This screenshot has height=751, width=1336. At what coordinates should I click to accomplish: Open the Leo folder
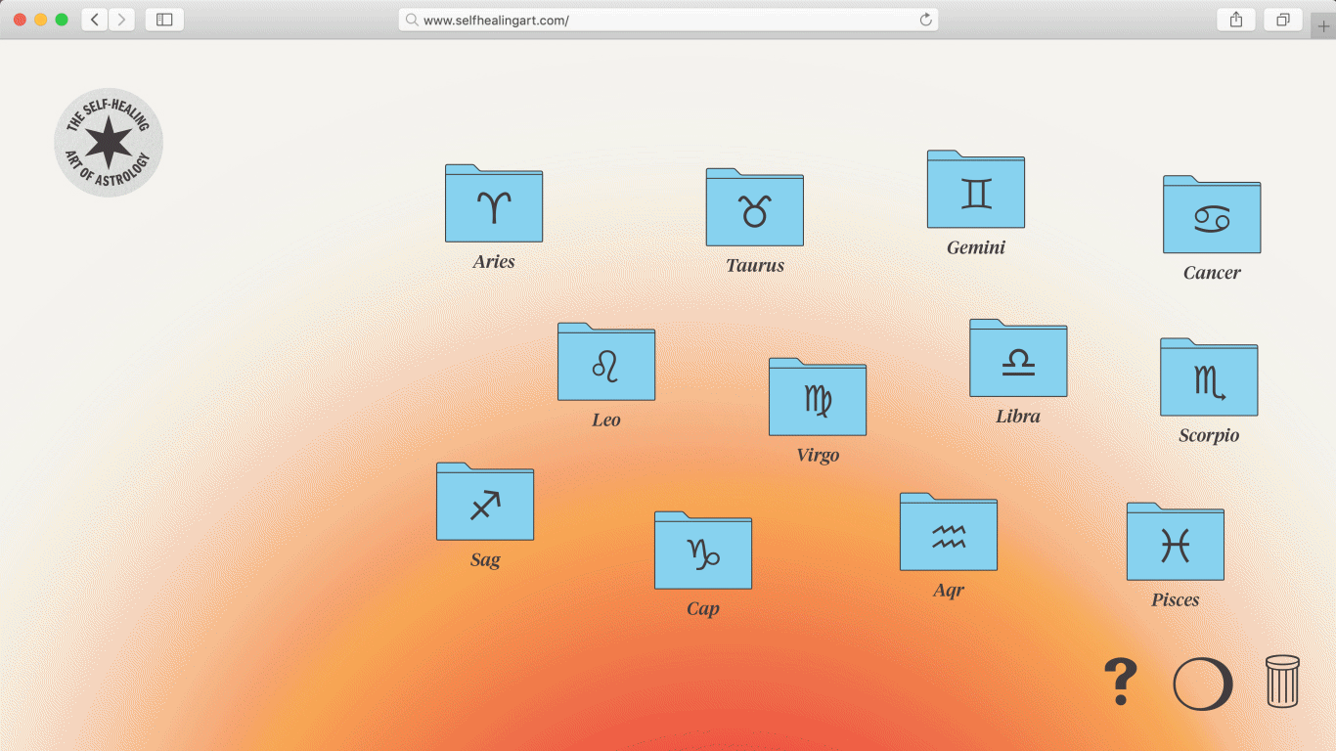pos(606,362)
